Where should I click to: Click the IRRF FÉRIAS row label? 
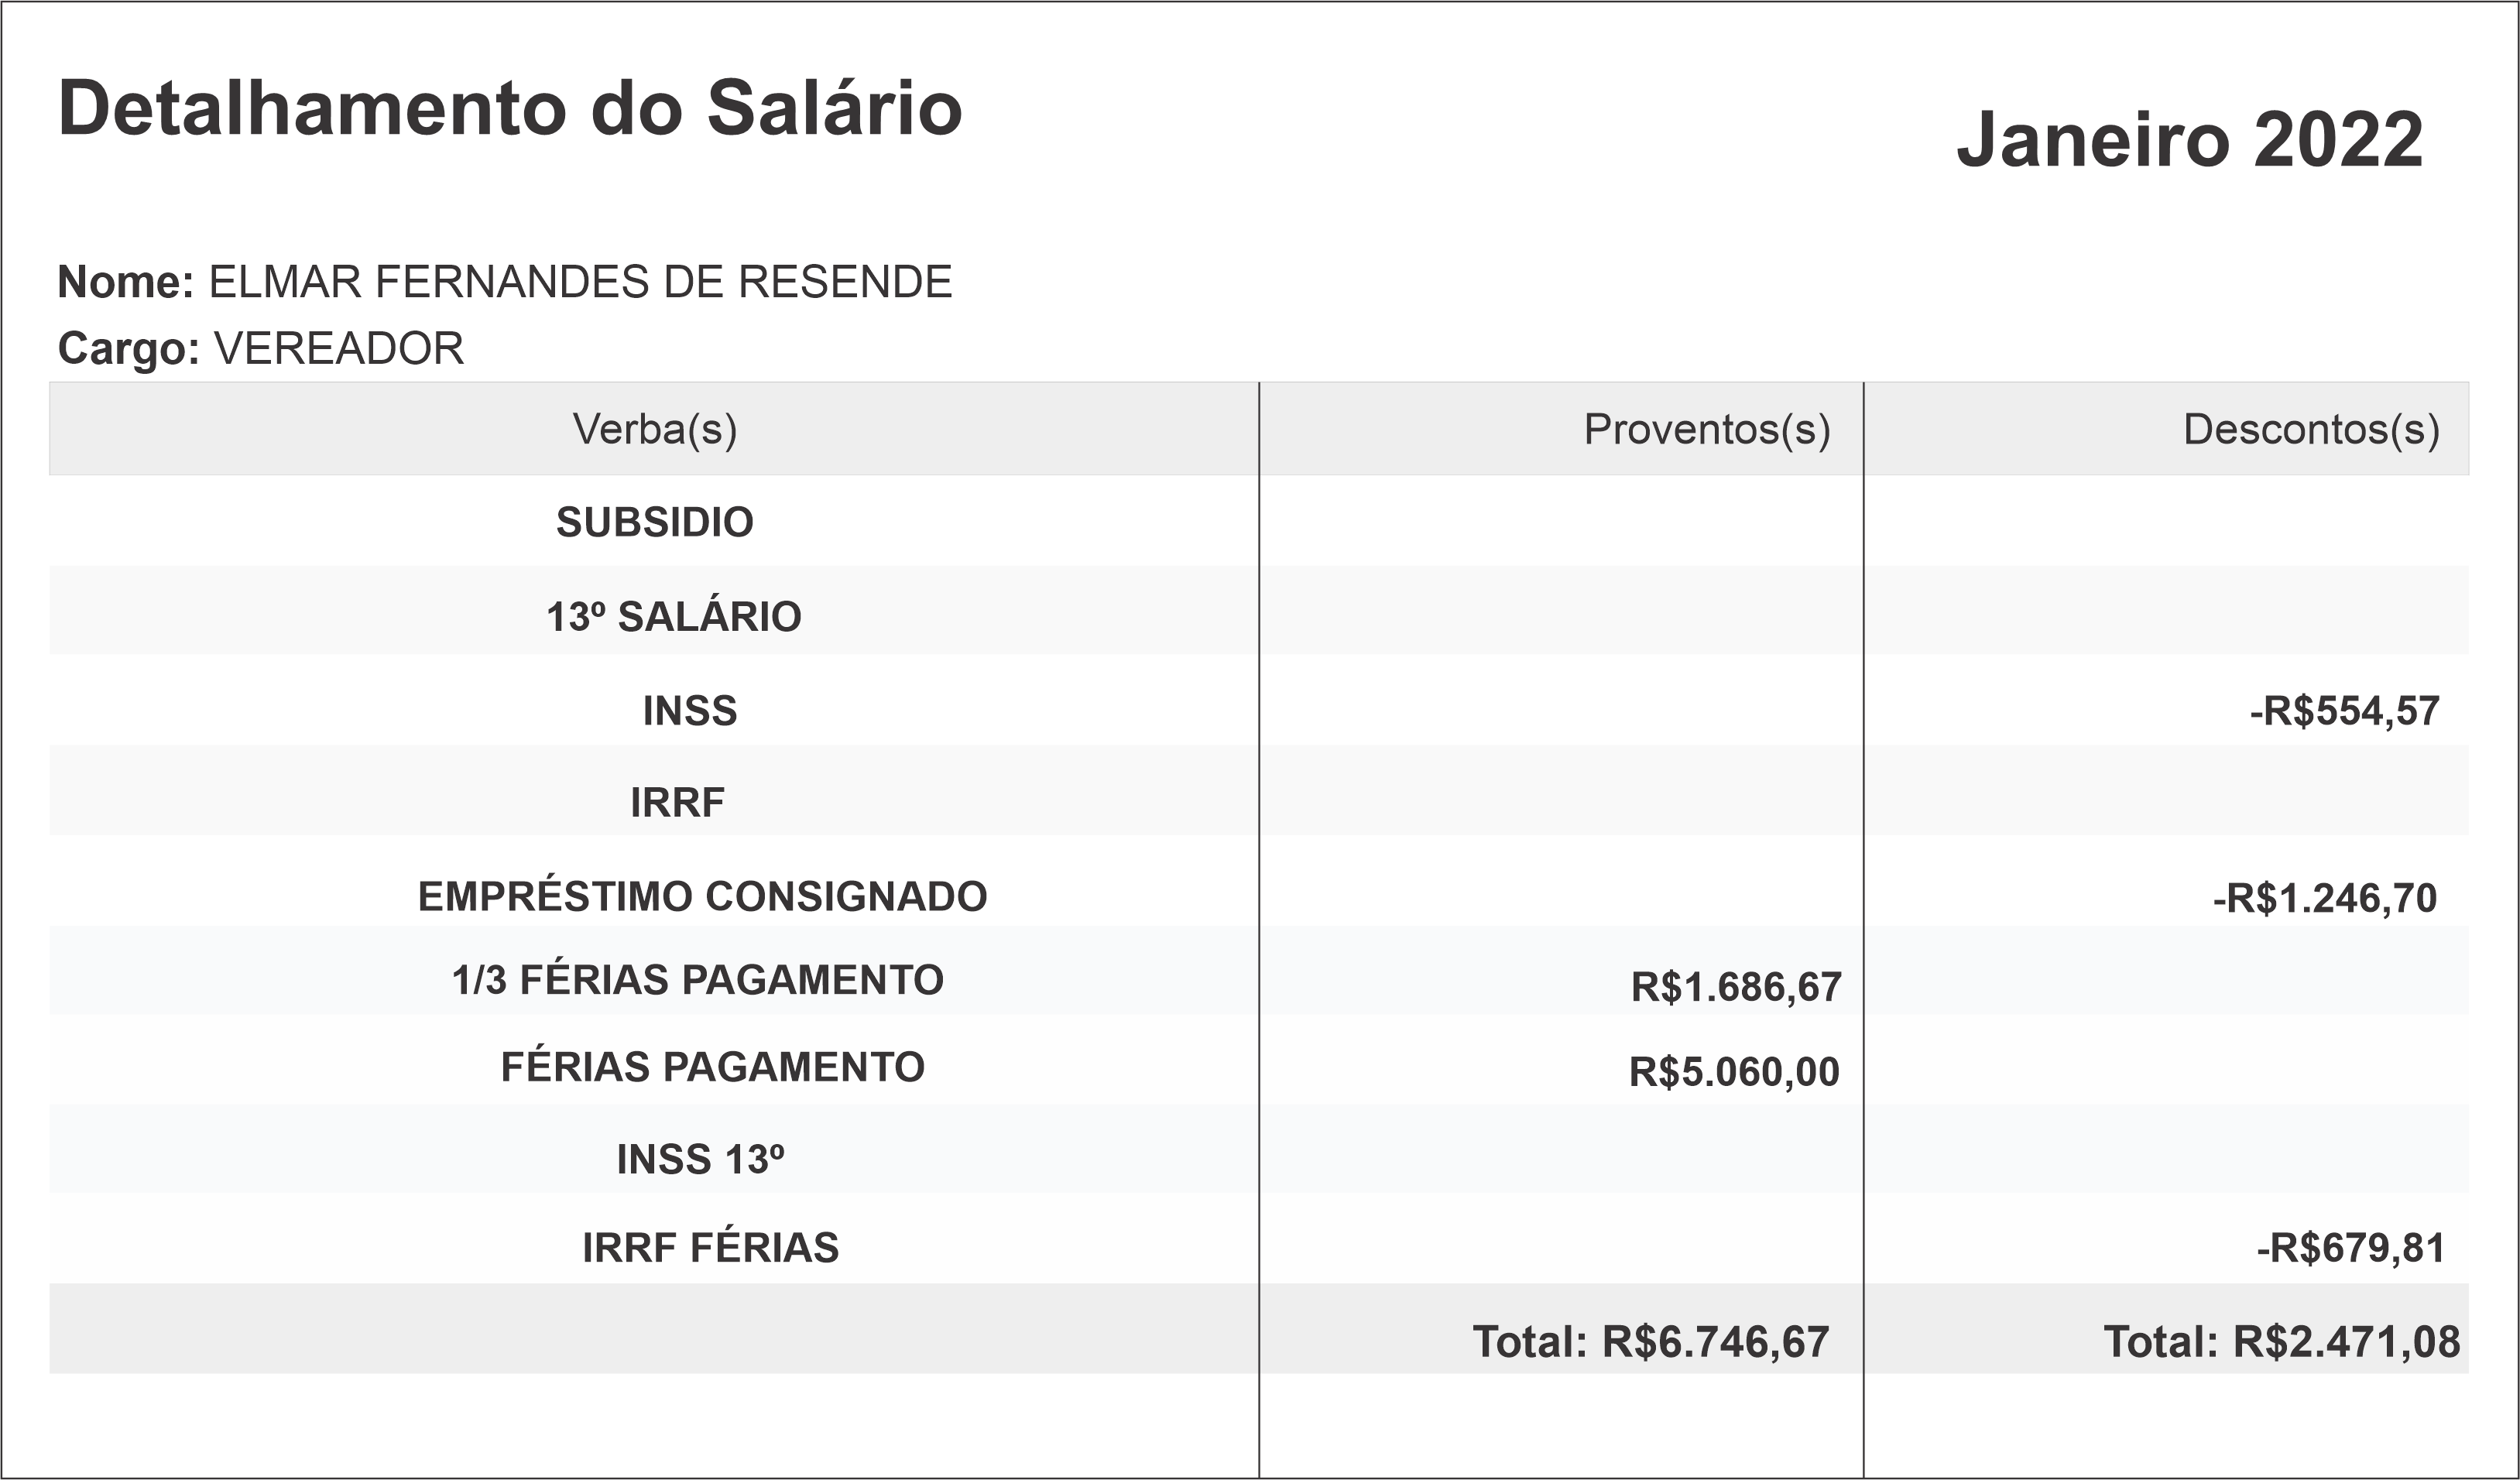tap(710, 1247)
